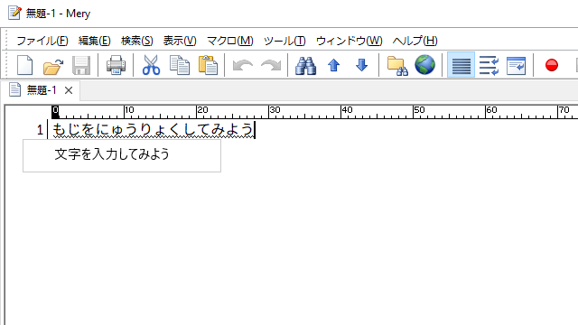Choose IME candidate 文字を入力してみよう

(x=112, y=154)
